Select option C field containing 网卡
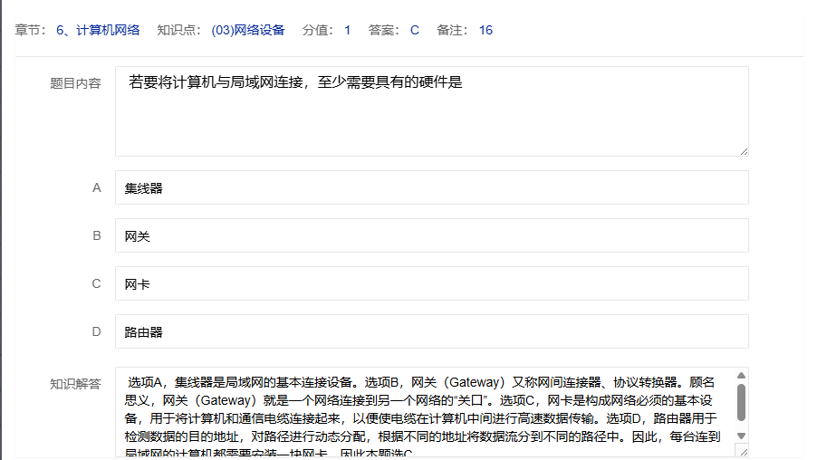This screenshot has width=817, height=460. click(431, 283)
